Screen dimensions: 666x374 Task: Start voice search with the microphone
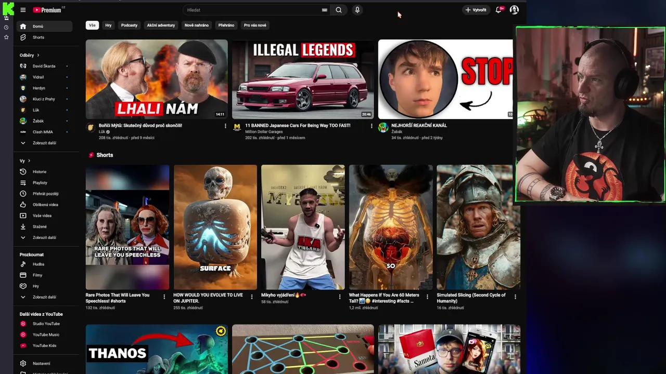357,10
